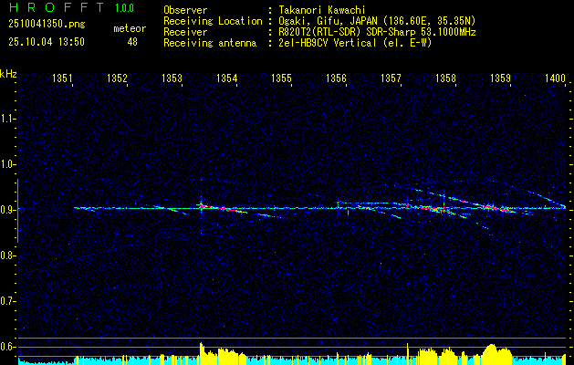
Task: Click the 1354 time axis marker
Action: click(x=227, y=78)
